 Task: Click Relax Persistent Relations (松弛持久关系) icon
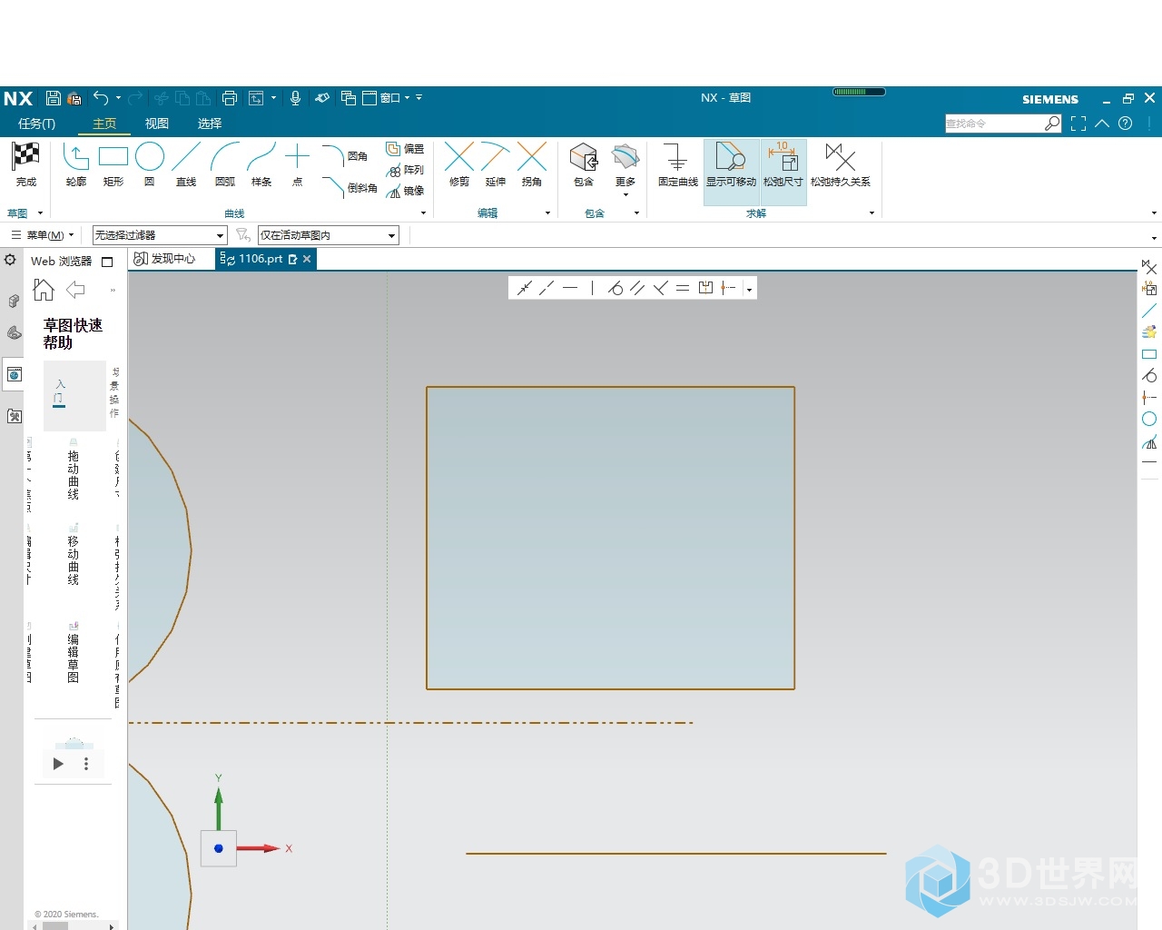click(841, 165)
